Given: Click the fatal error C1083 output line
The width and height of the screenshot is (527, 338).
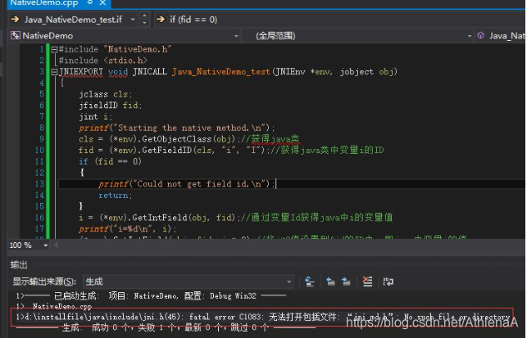Looking at the screenshot, I should point(263,317).
